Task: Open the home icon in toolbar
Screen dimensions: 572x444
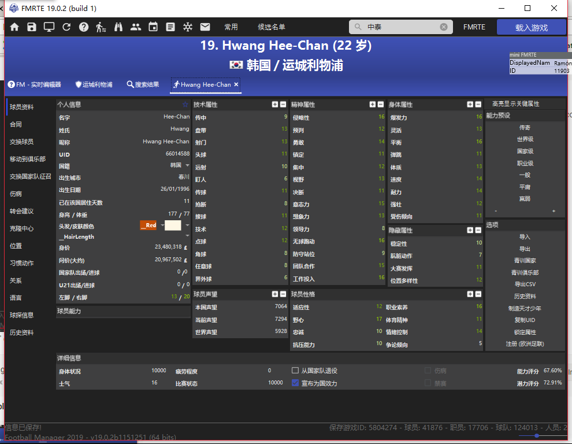Action: click(x=14, y=27)
